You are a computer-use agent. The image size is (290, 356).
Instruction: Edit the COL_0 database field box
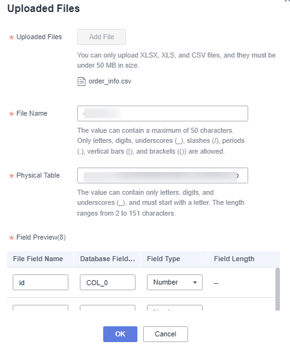pyautogui.click(x=108, y=282)
